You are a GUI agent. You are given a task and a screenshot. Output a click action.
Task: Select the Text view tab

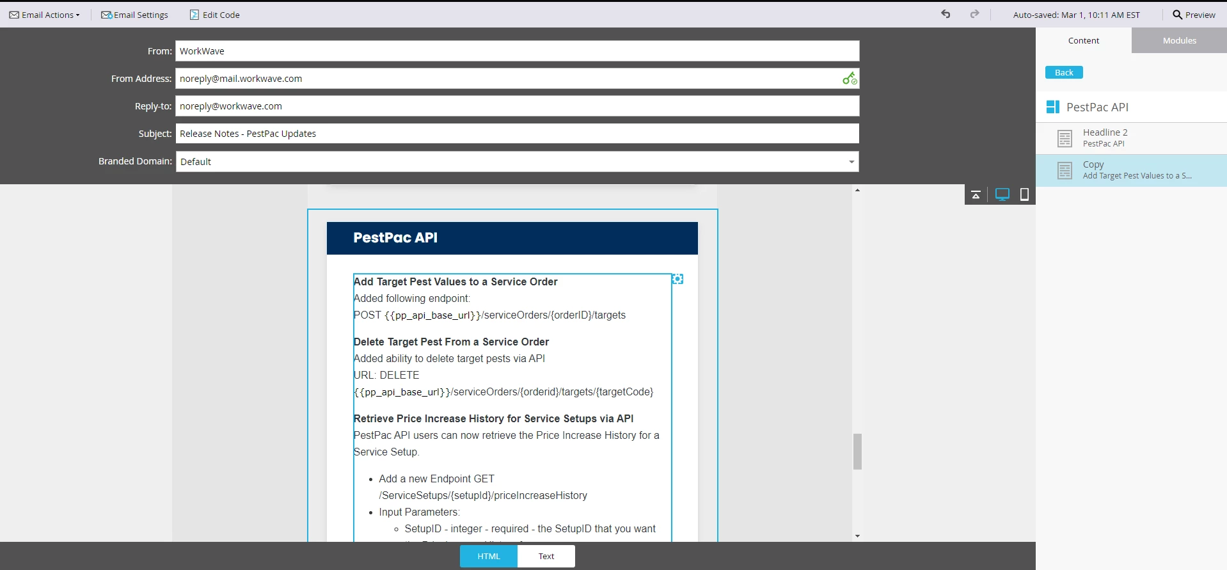(546, 556)
